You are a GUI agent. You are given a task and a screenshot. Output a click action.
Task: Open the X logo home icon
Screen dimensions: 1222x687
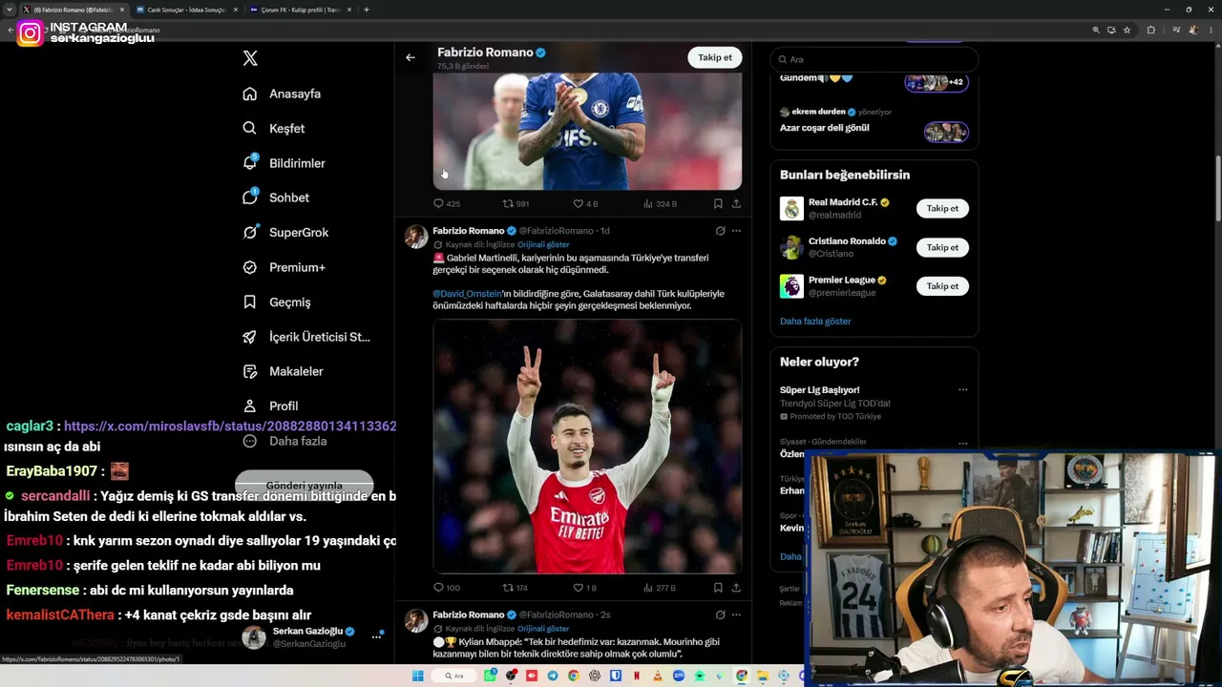coord(250,58)
